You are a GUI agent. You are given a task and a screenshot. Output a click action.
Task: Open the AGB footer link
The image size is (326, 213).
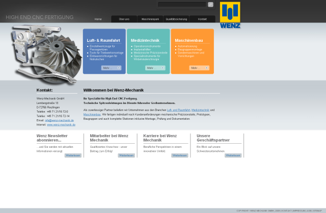309,211
